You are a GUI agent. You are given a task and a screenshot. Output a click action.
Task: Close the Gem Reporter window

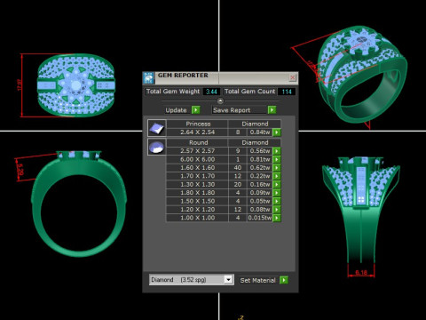(292, 77)
